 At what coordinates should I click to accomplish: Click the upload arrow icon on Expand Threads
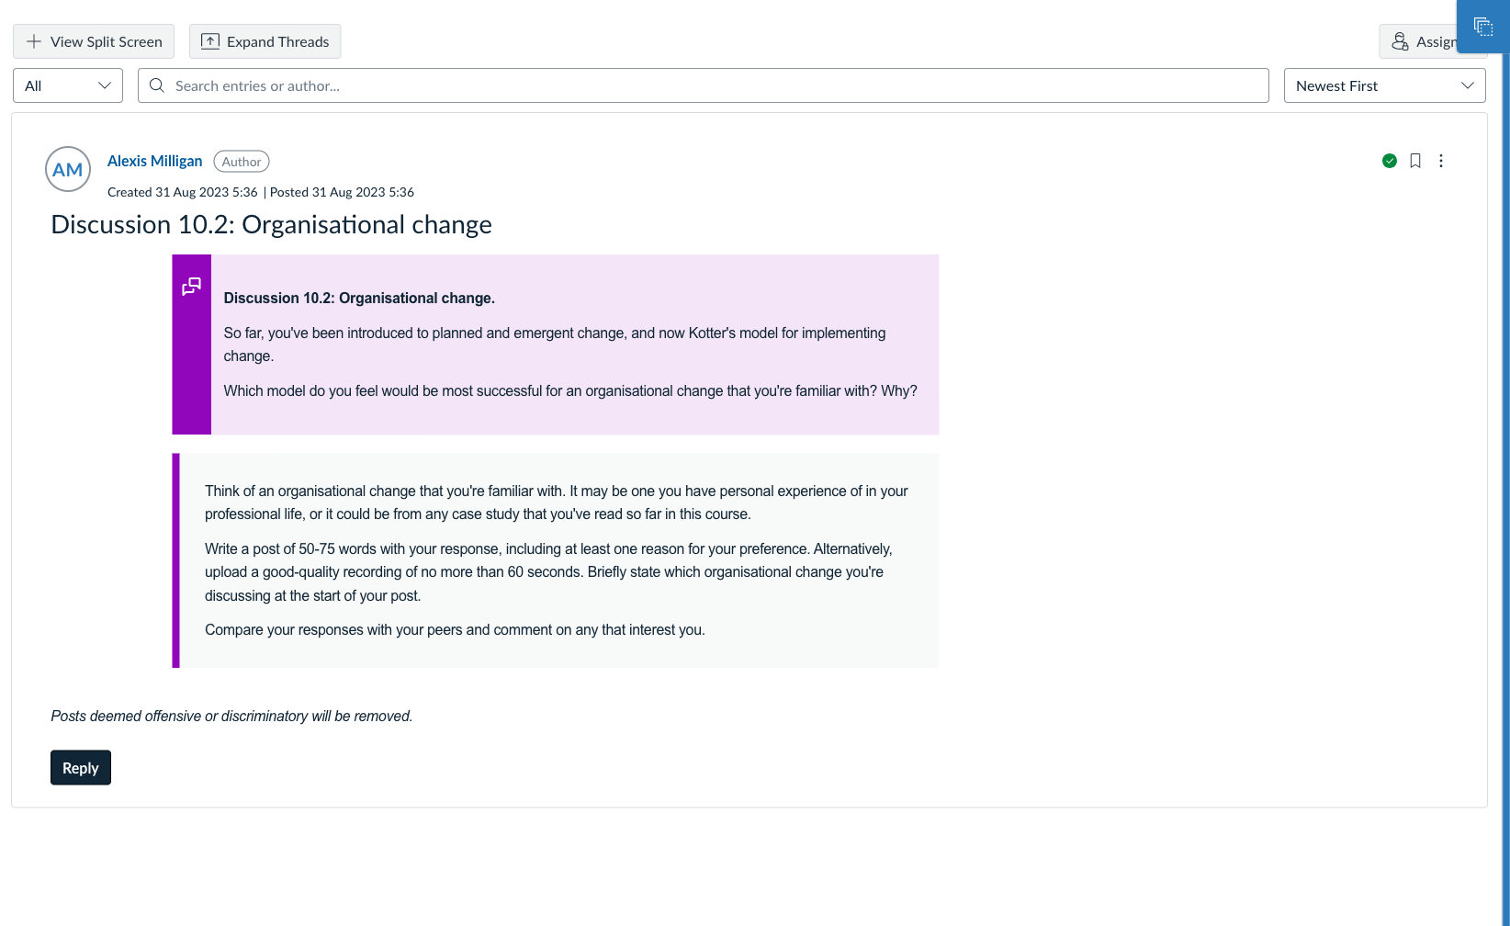point(210,40)
